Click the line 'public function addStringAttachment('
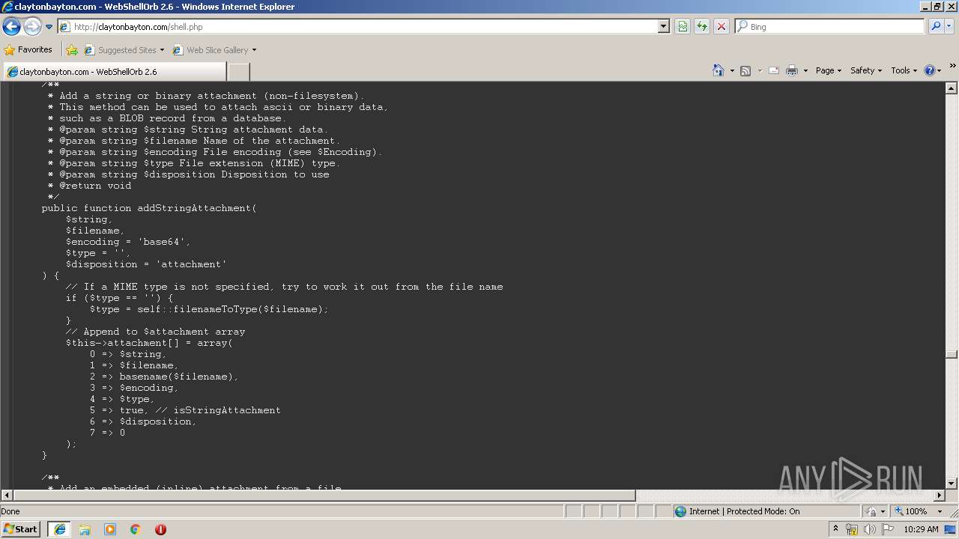This screenshot has width=959, height=539. tap(149, 208)
